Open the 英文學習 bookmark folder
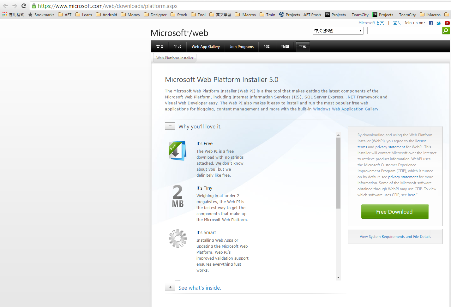 click(x=220, y=15)
